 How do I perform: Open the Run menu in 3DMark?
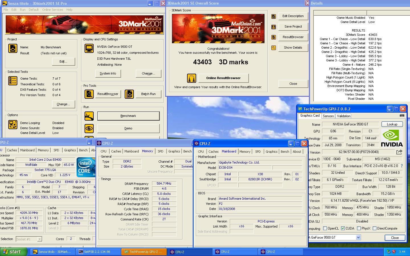[23, 10]
